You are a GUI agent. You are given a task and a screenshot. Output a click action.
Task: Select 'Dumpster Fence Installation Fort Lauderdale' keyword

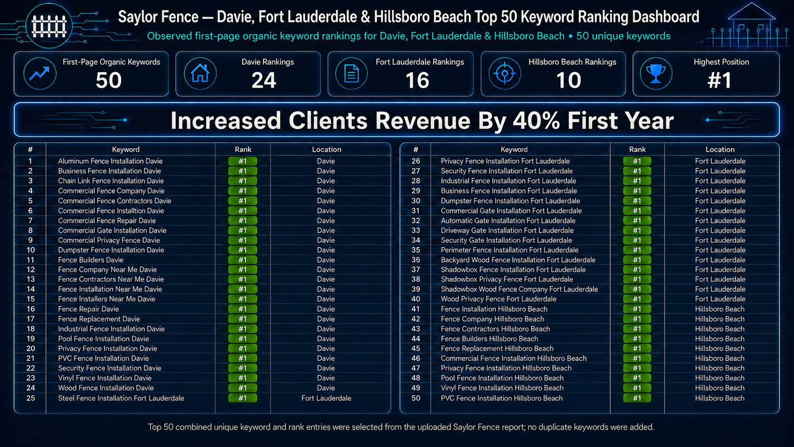tap(510, 201)
